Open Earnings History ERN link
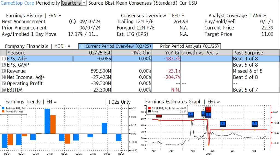 (x=33, y=16)
